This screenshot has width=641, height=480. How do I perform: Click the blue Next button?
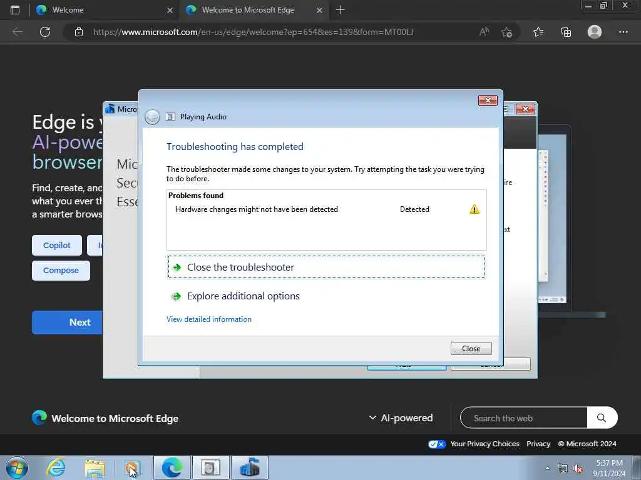click(68, 322)
